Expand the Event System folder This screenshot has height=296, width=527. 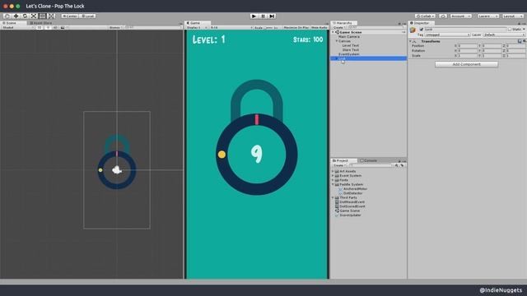point(333,175)
